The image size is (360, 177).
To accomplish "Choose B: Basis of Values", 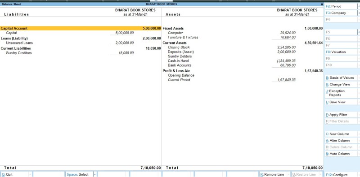I will 341,78.
